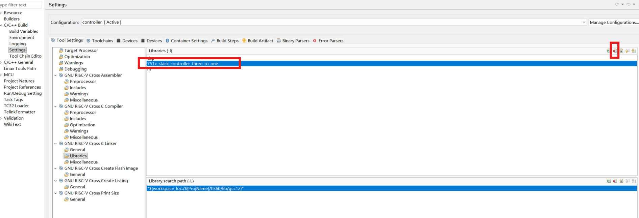Screen dimensions: 639x218
Task: Delete the Library search path (-L) entry
Action: coord(615,181)
